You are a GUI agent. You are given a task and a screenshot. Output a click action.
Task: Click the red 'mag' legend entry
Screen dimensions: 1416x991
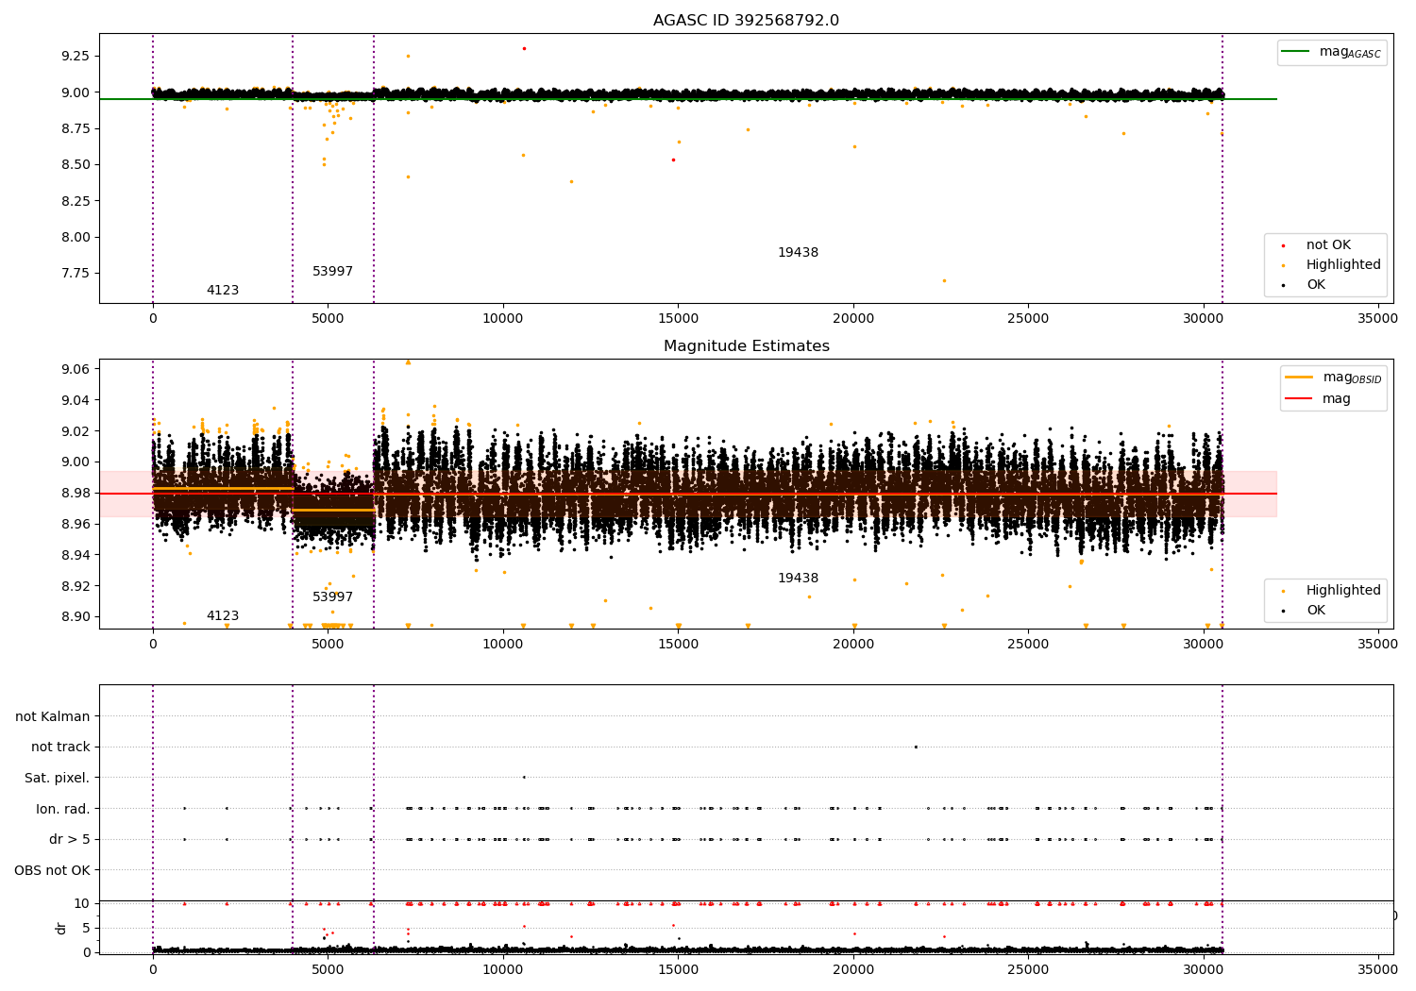(1318, 399)
